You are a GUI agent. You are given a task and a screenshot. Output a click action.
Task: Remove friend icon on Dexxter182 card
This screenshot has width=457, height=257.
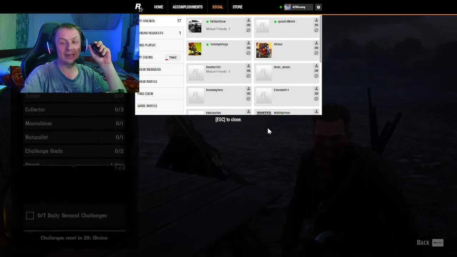[x=248, y=66]
